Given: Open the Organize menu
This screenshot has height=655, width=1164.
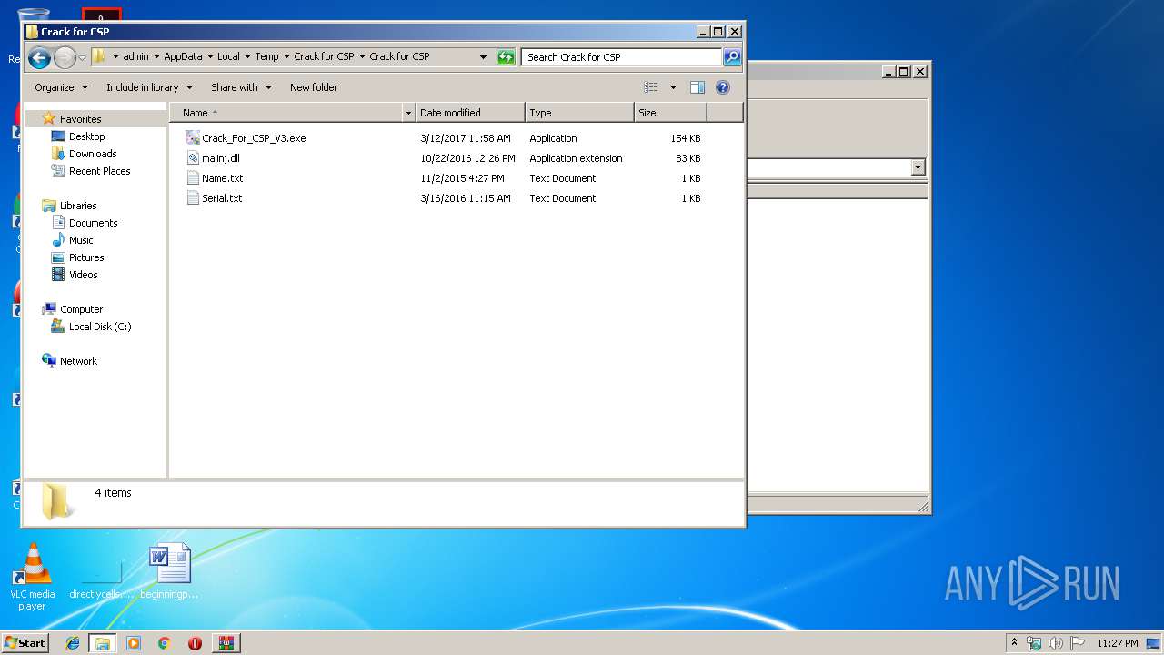Looking at the screenshot, I should pyautogui.click(x=61, y=87).
